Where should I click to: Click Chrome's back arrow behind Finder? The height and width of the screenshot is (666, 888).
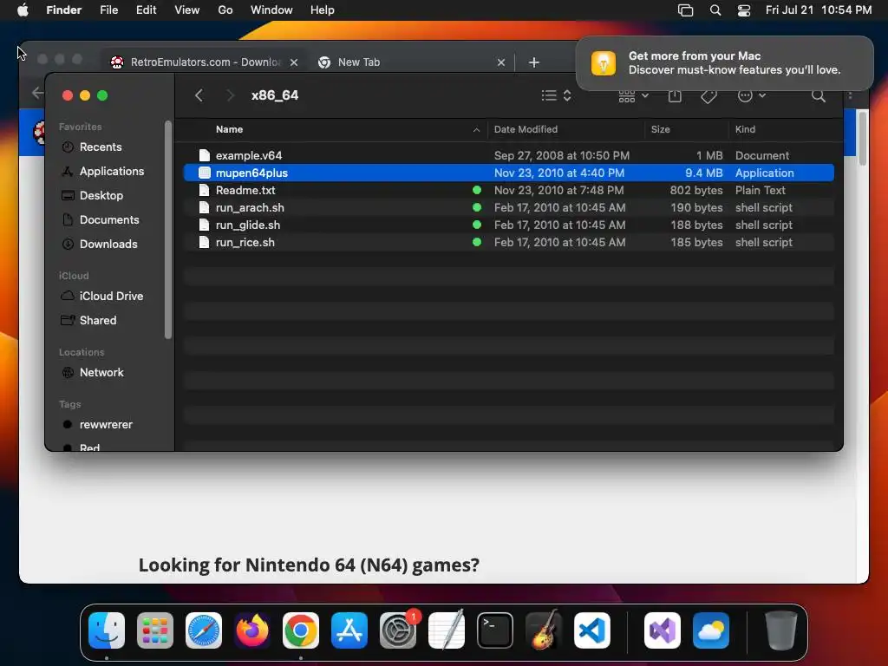click(36, 92)
